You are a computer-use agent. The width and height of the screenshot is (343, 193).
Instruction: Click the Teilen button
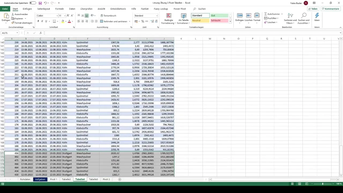313,9
